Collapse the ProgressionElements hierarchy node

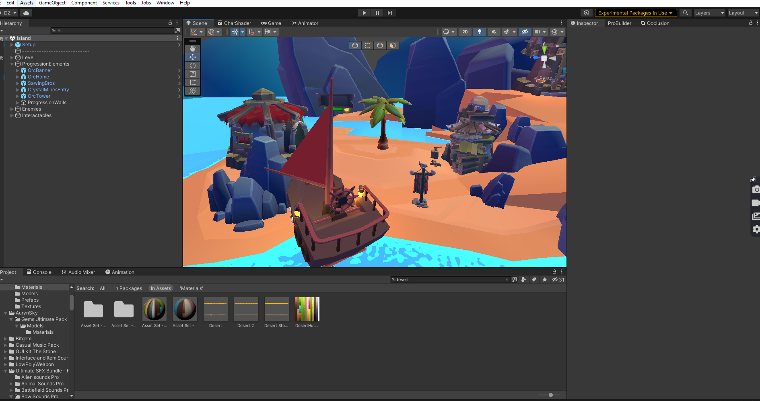coord(12,64)
